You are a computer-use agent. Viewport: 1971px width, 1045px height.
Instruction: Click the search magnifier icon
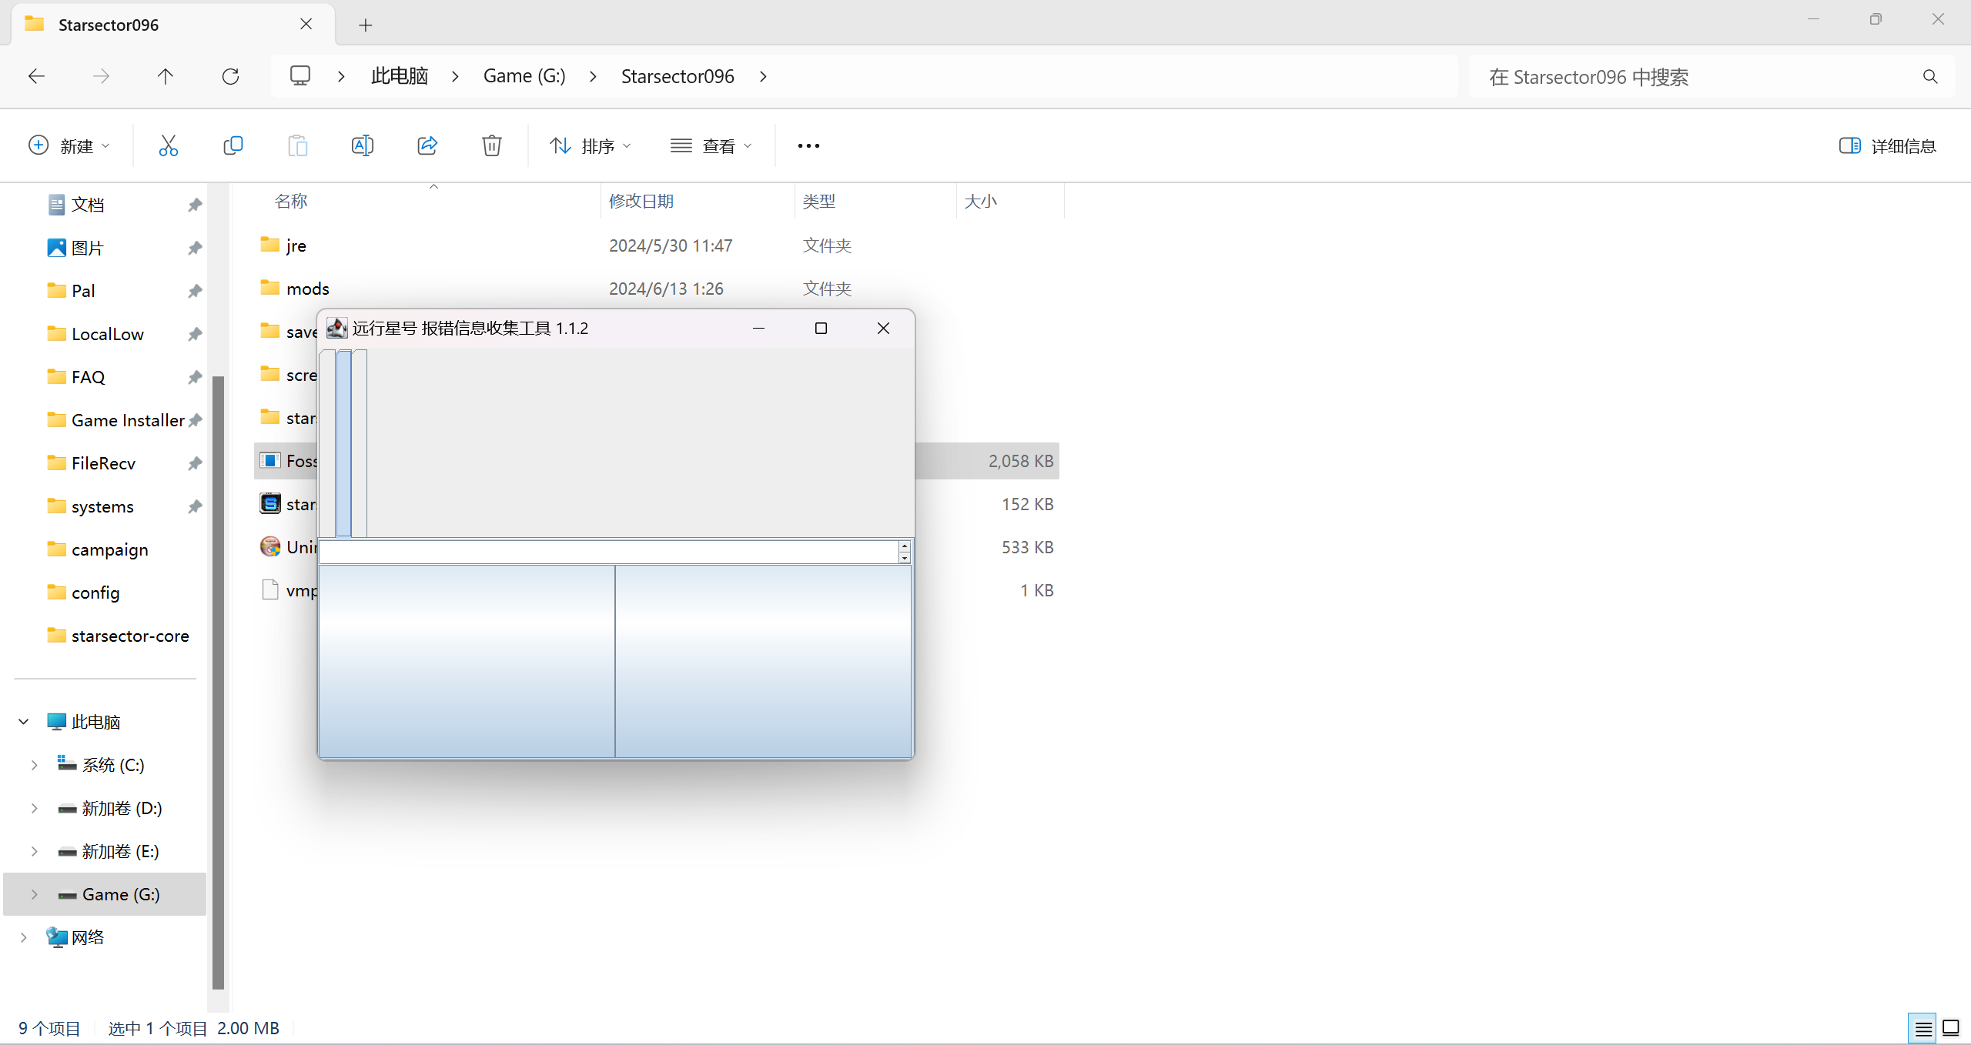[x=1929, y=77]
